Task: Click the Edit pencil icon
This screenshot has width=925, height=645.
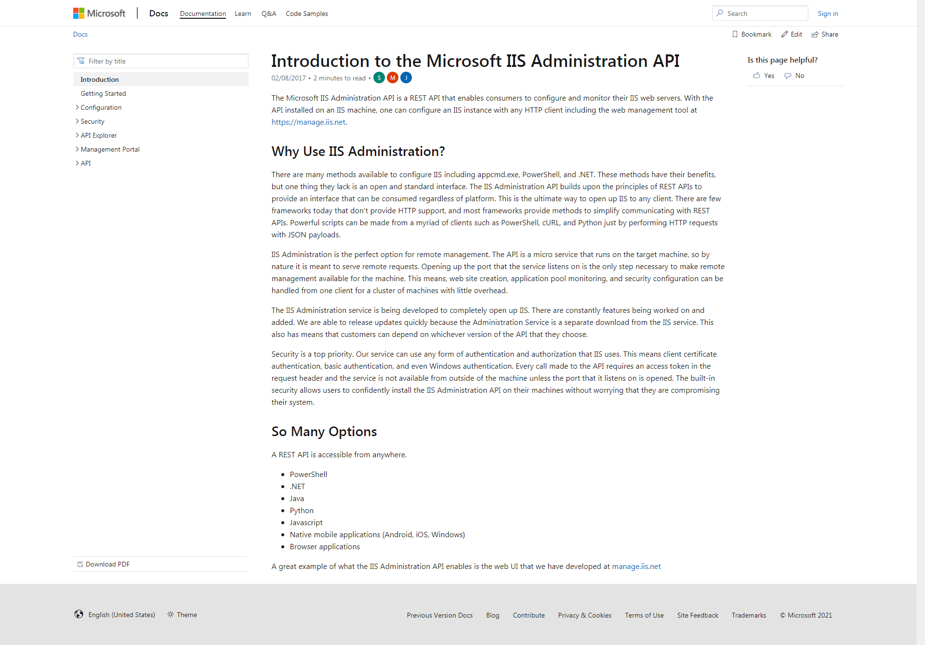Action: click(x=784, y=34)
